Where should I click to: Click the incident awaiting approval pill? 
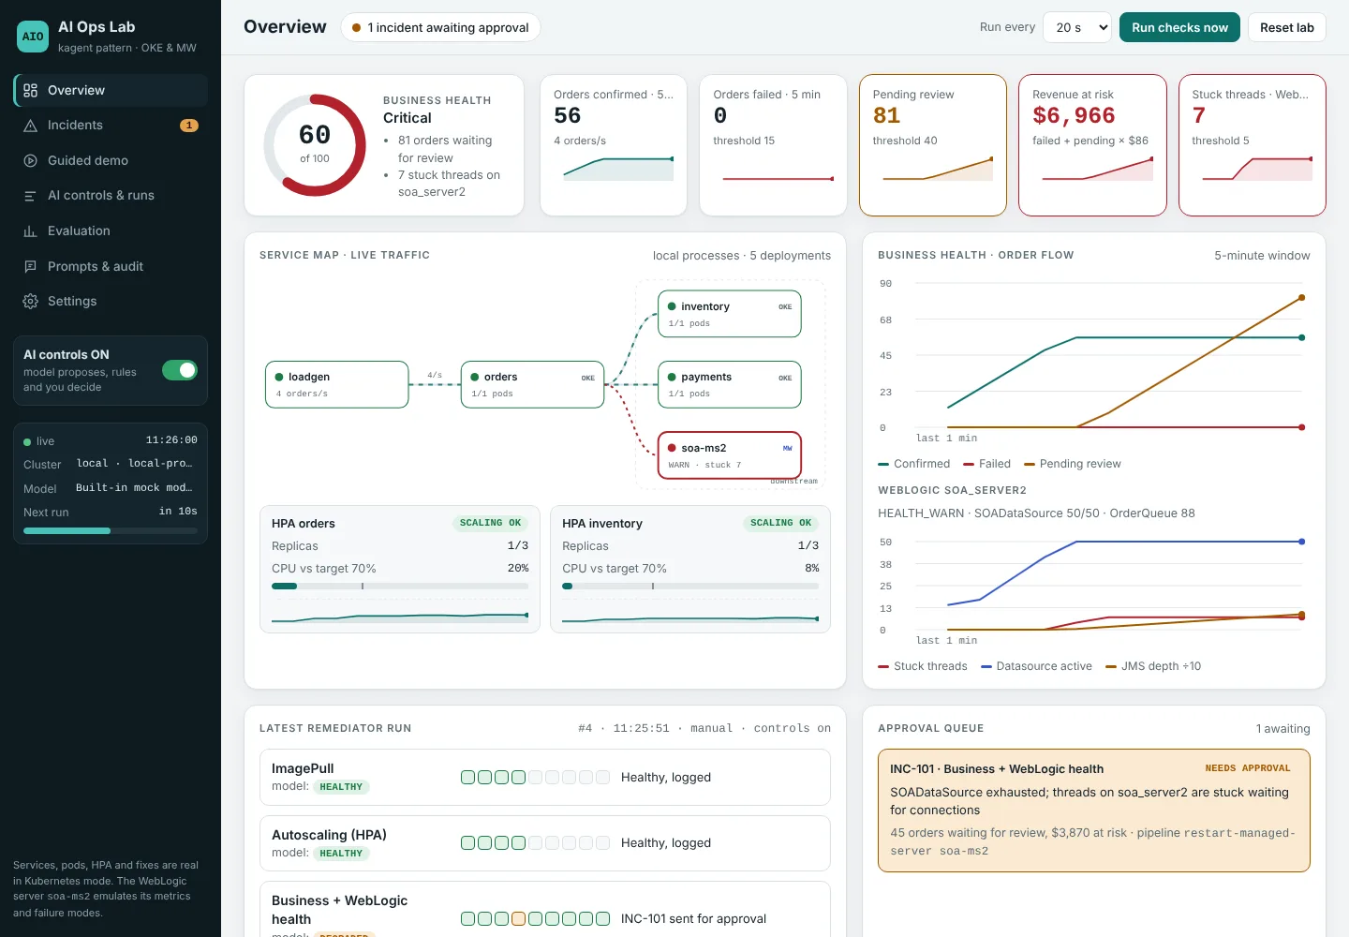click(440, 27)
